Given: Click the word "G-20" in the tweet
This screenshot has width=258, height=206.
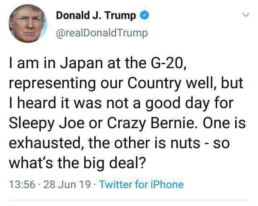Looking at the screenshot, I should pyautogui.click(x=168, y=65).
